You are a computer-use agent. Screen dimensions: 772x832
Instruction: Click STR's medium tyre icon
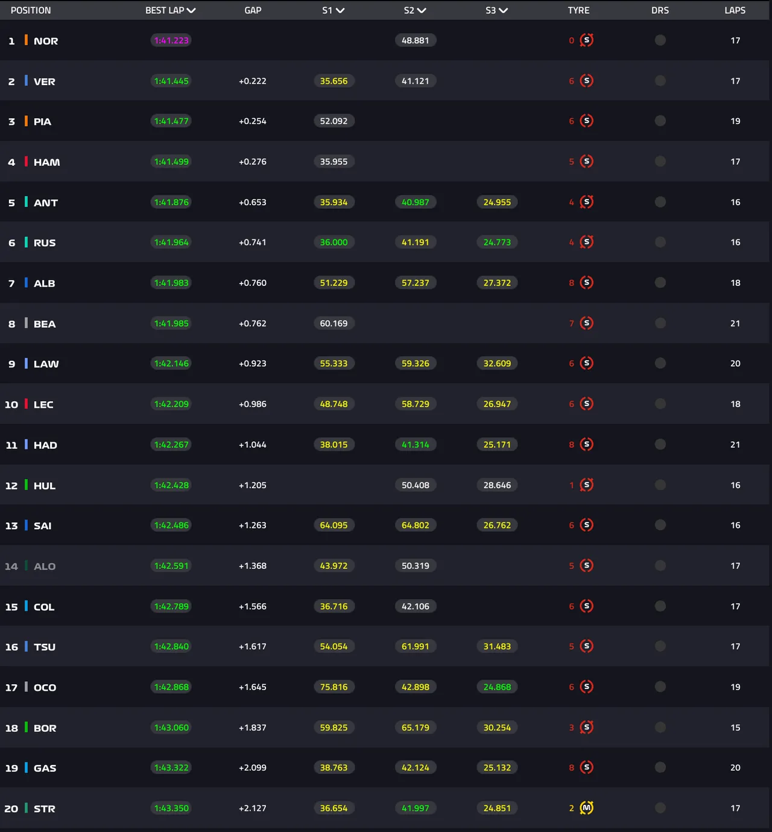pos(586,808)
